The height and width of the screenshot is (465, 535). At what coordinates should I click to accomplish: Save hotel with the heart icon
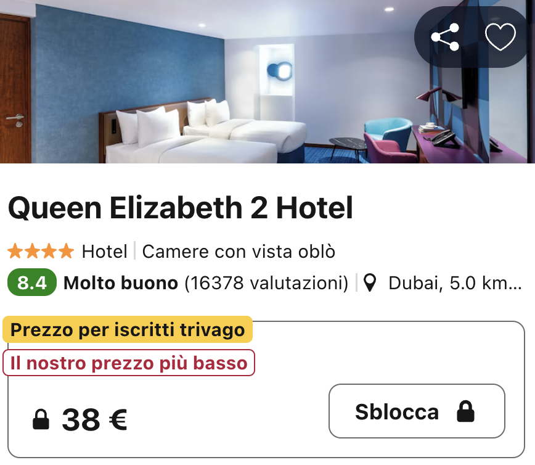(500, 37)
